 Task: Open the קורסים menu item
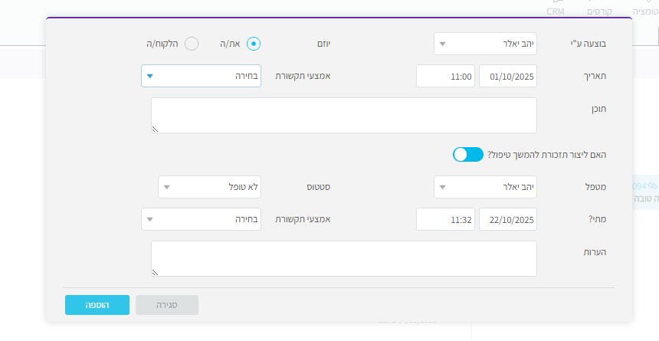[599, 11]
